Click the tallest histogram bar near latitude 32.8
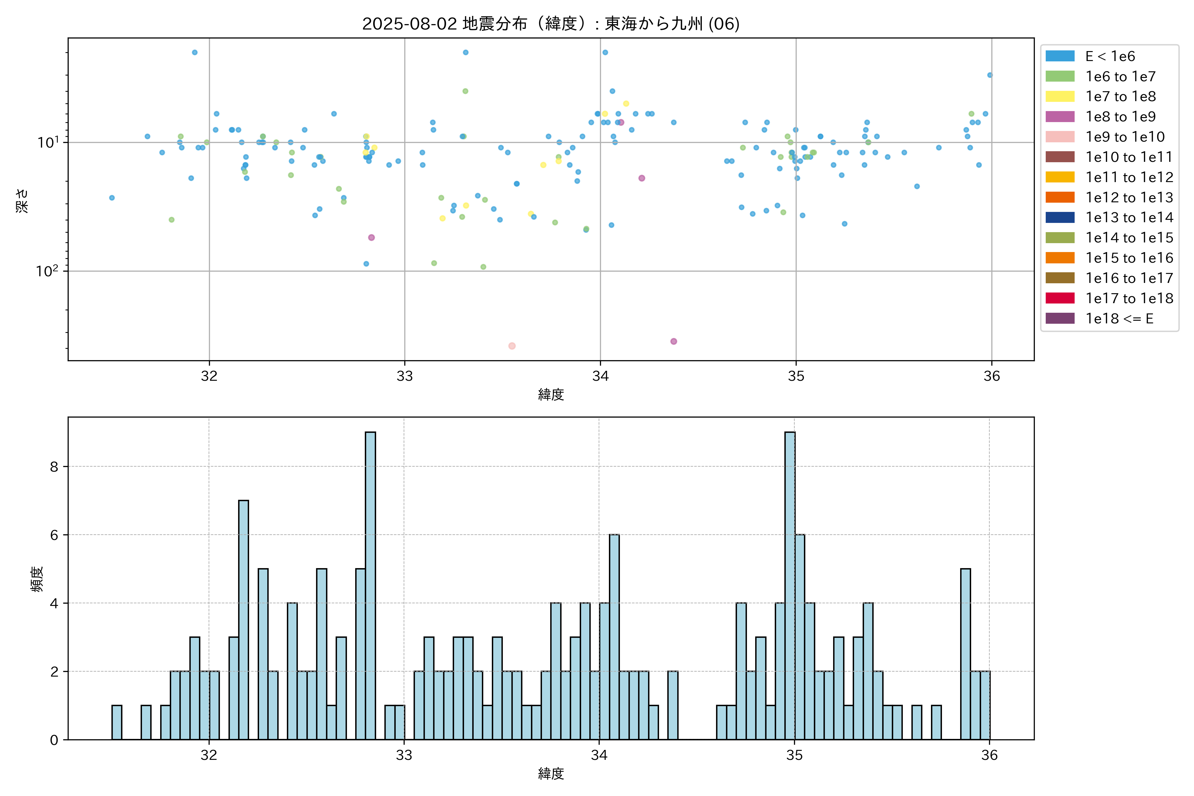1194x796 pixels. 370,584
